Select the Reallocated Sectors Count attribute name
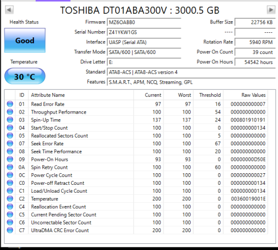 (59, 135)
